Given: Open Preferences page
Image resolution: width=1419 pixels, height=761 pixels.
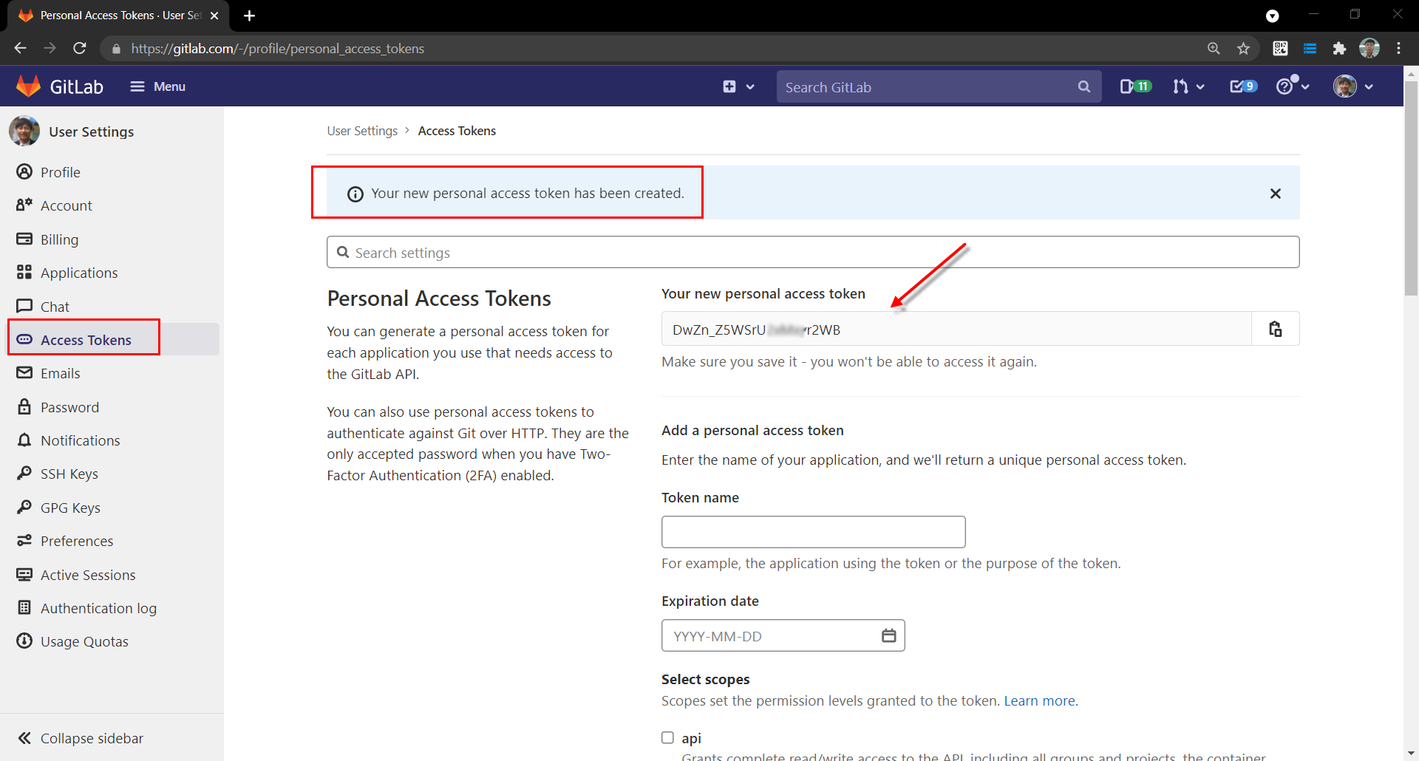Looking at the screenshot, I should point(77,541).
